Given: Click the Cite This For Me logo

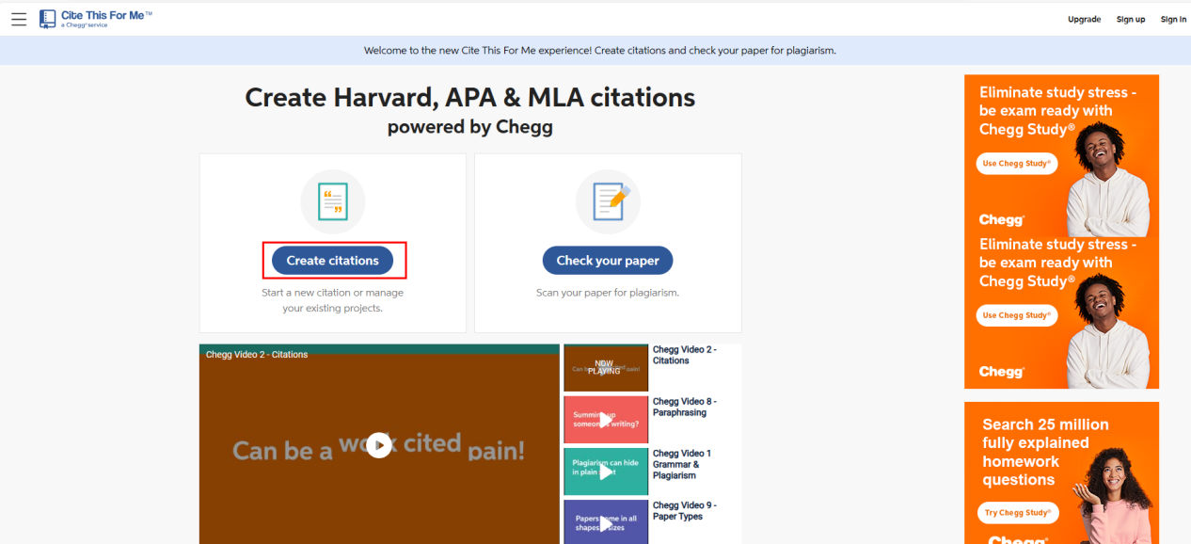Looking at the screenshot, I should [x=95, y=19].
